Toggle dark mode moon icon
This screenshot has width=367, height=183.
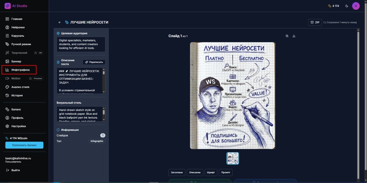tap(347, 6)
